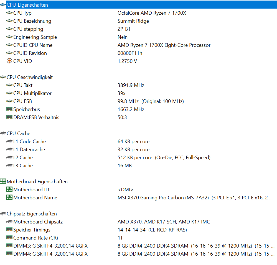The image size is (277, 265).
Task: Click the CPU Geschwindigkeit section icon
Action: coord(3,77)
